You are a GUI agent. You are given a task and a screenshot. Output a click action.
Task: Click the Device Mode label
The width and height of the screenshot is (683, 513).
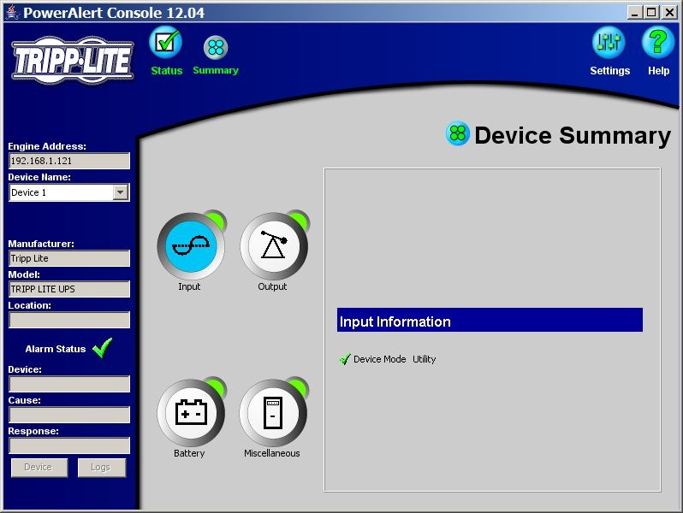point(379,359)
